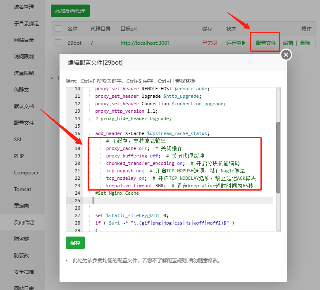Open the Tomcat sidebar tab

point(23,189)
